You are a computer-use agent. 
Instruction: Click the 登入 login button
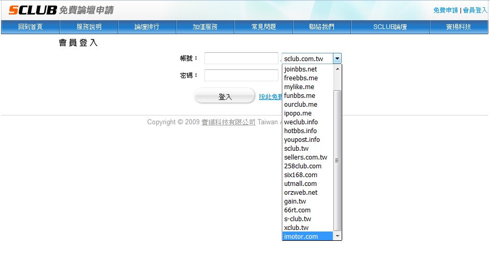[x=225, y=96]
